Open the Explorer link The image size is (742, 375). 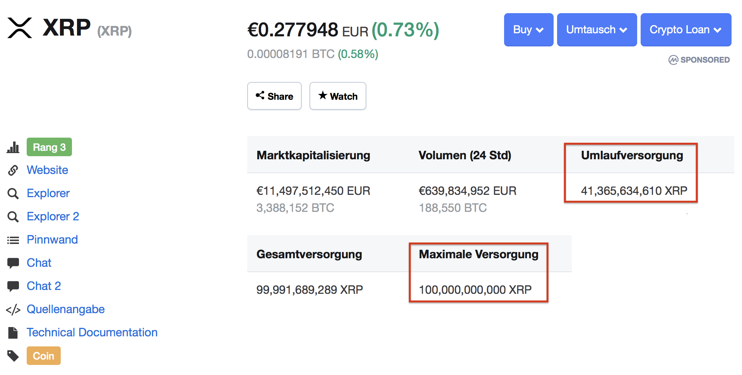pyautogui.click(x=48, y=193)
